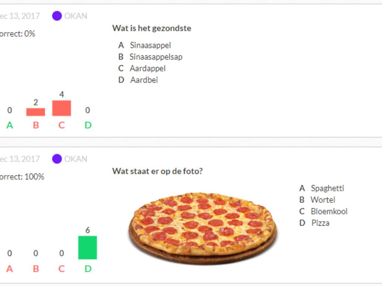Click the red bar for answer C
The image size is (382, 286).
62,108
